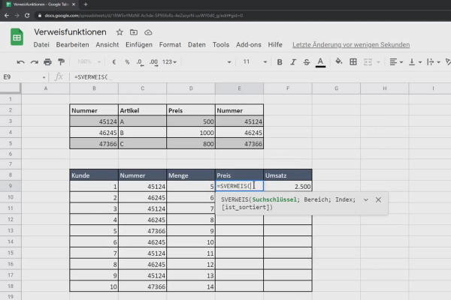Toggle strikethrough formatting
The height and width of the screenshot is (300, 451).
click(307, 62)
